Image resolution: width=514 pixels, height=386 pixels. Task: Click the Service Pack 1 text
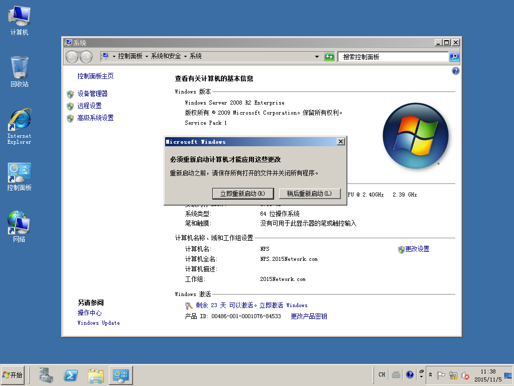[x=205, y=123]
